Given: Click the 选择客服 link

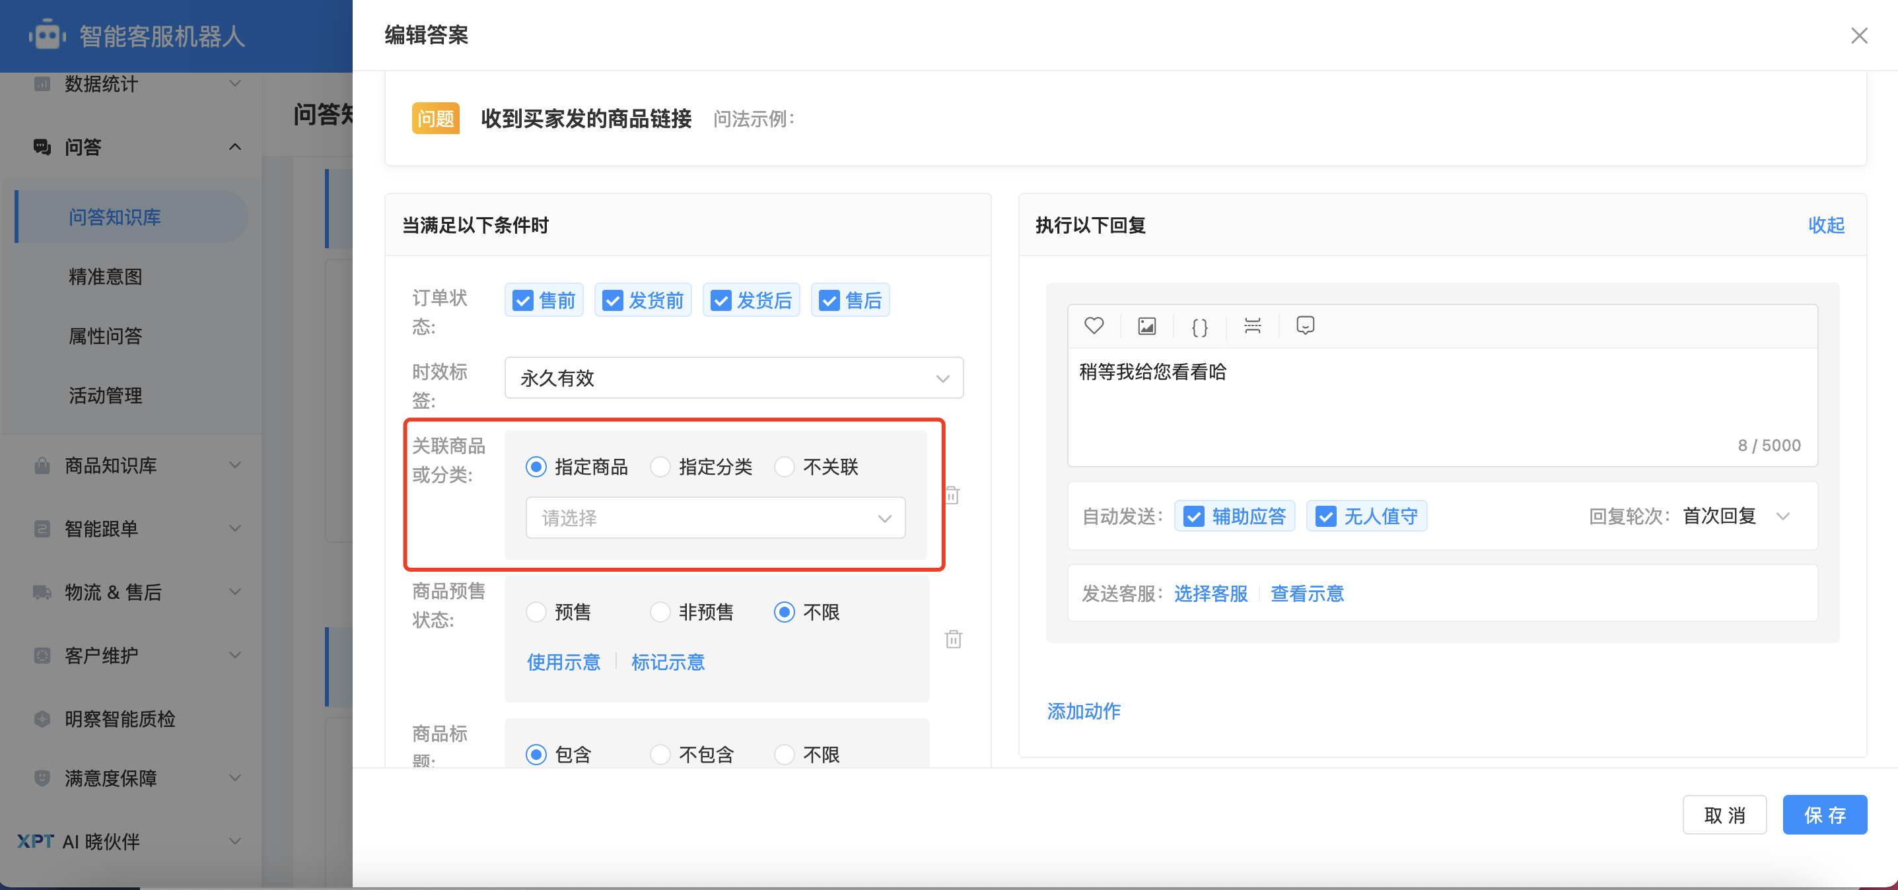Looking at the screenshot, I should point(1211,594).
